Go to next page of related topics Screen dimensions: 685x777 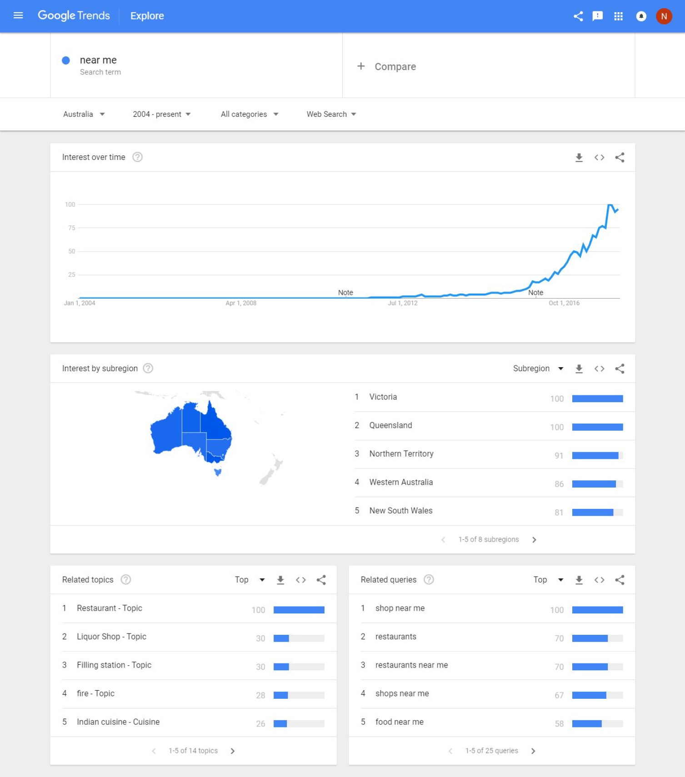232,751
